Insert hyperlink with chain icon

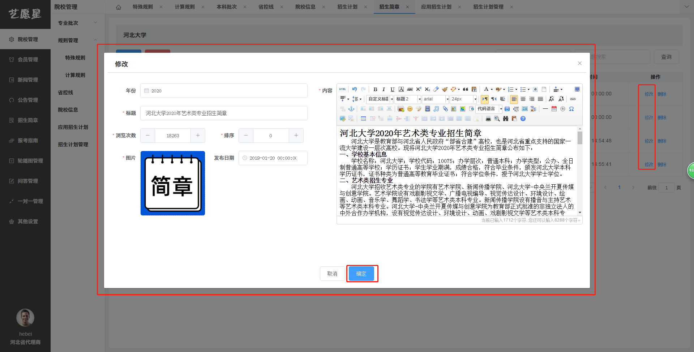coord(573,99)
